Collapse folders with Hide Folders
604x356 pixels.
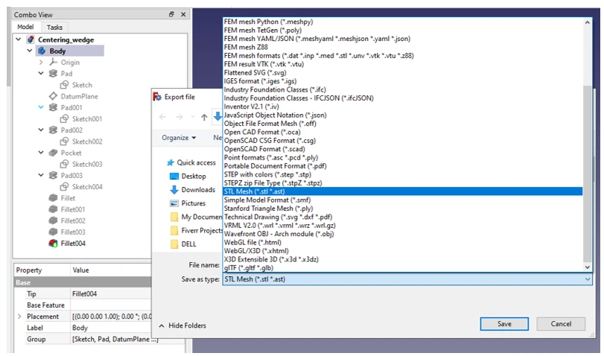pos(182,325)
